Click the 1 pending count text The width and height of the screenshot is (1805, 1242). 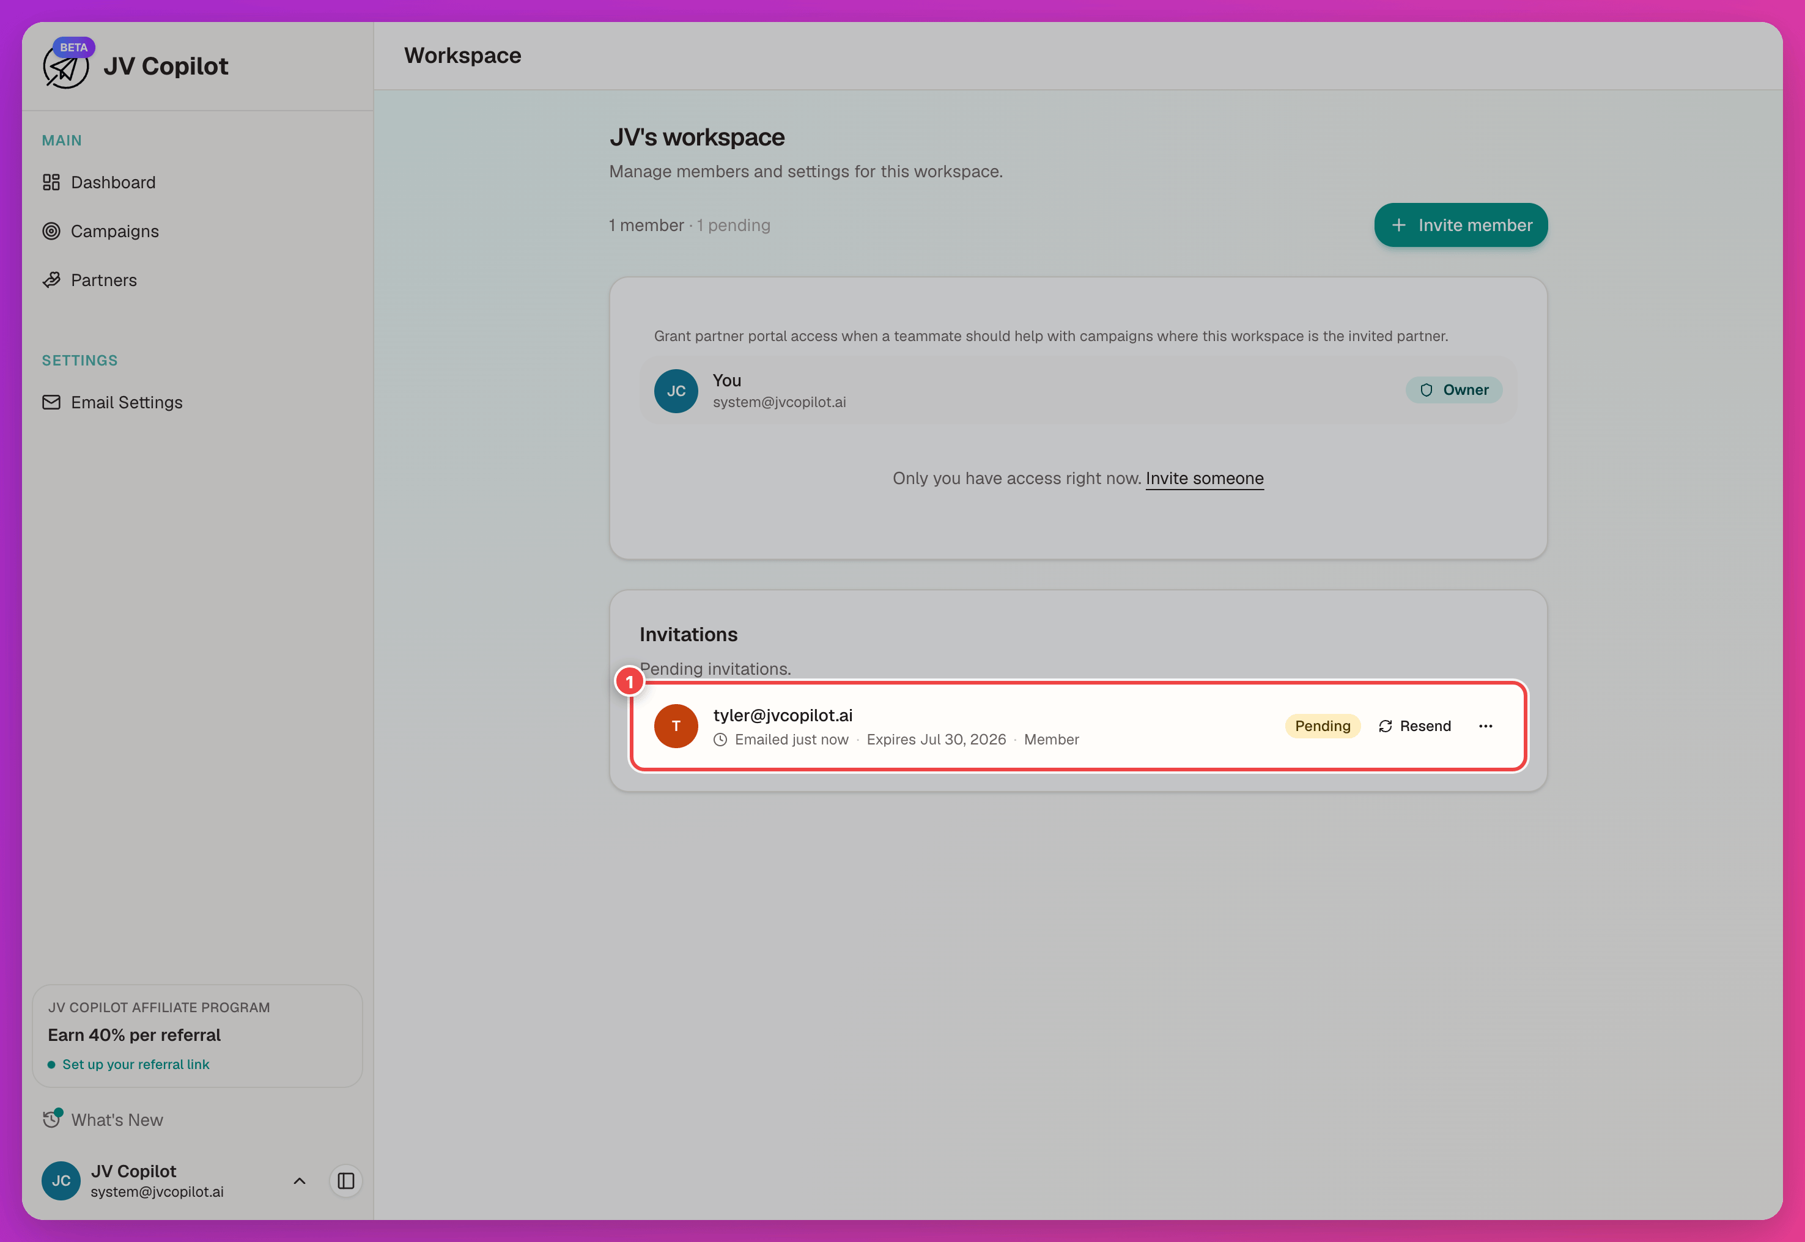[x=733, y=226]
